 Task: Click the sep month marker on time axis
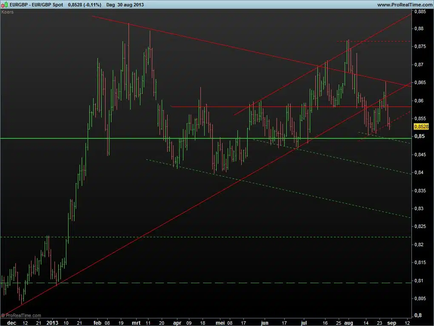[391, 323]
